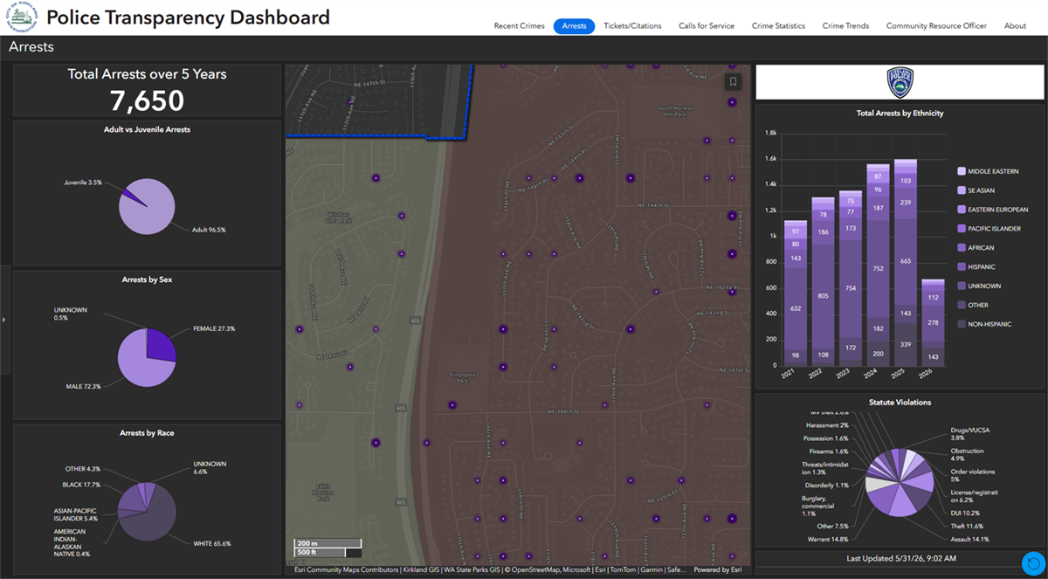The width and height of the screenshot is (1048, 579).
Task: View the Crime Trends tab
Action: coord(845,26)
